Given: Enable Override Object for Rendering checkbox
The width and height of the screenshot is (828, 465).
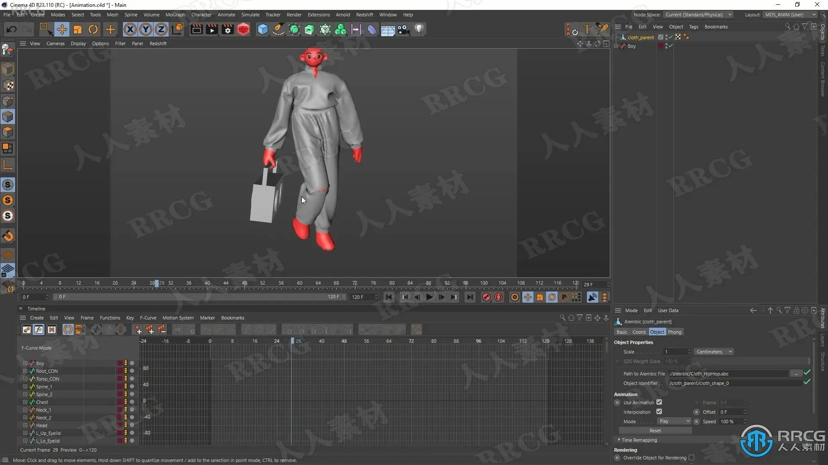Looking at the screenshot, I should (x=691, y=458).
